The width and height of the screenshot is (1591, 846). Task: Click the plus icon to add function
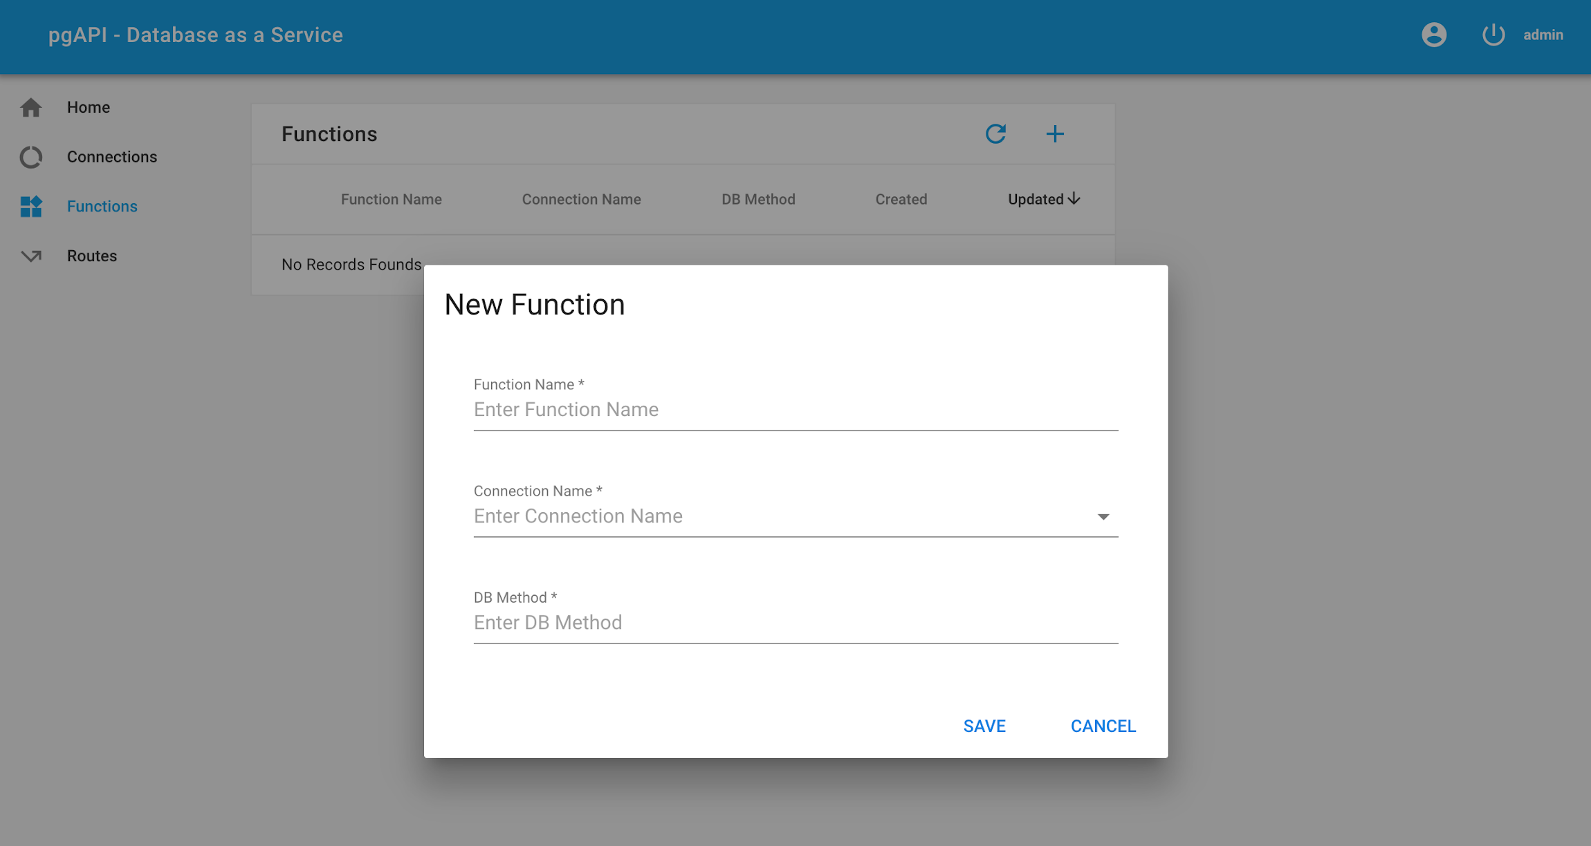[x=1055, y=134]
